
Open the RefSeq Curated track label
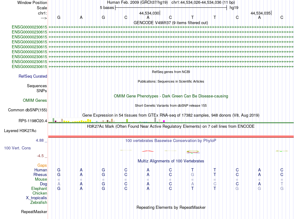33,76
